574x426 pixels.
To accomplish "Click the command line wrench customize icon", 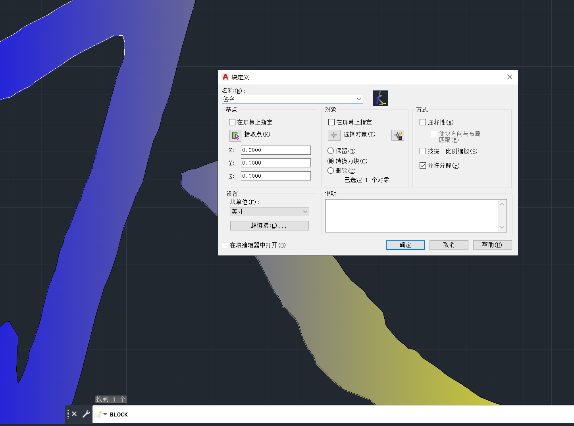I will click(86, 414).
